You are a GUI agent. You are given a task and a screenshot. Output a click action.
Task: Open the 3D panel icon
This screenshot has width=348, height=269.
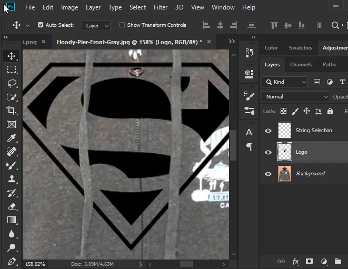point(249,74)
